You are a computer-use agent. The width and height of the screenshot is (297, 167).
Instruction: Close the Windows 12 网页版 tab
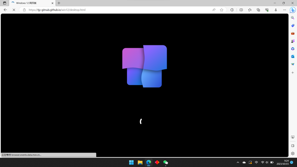coord(52,3)
